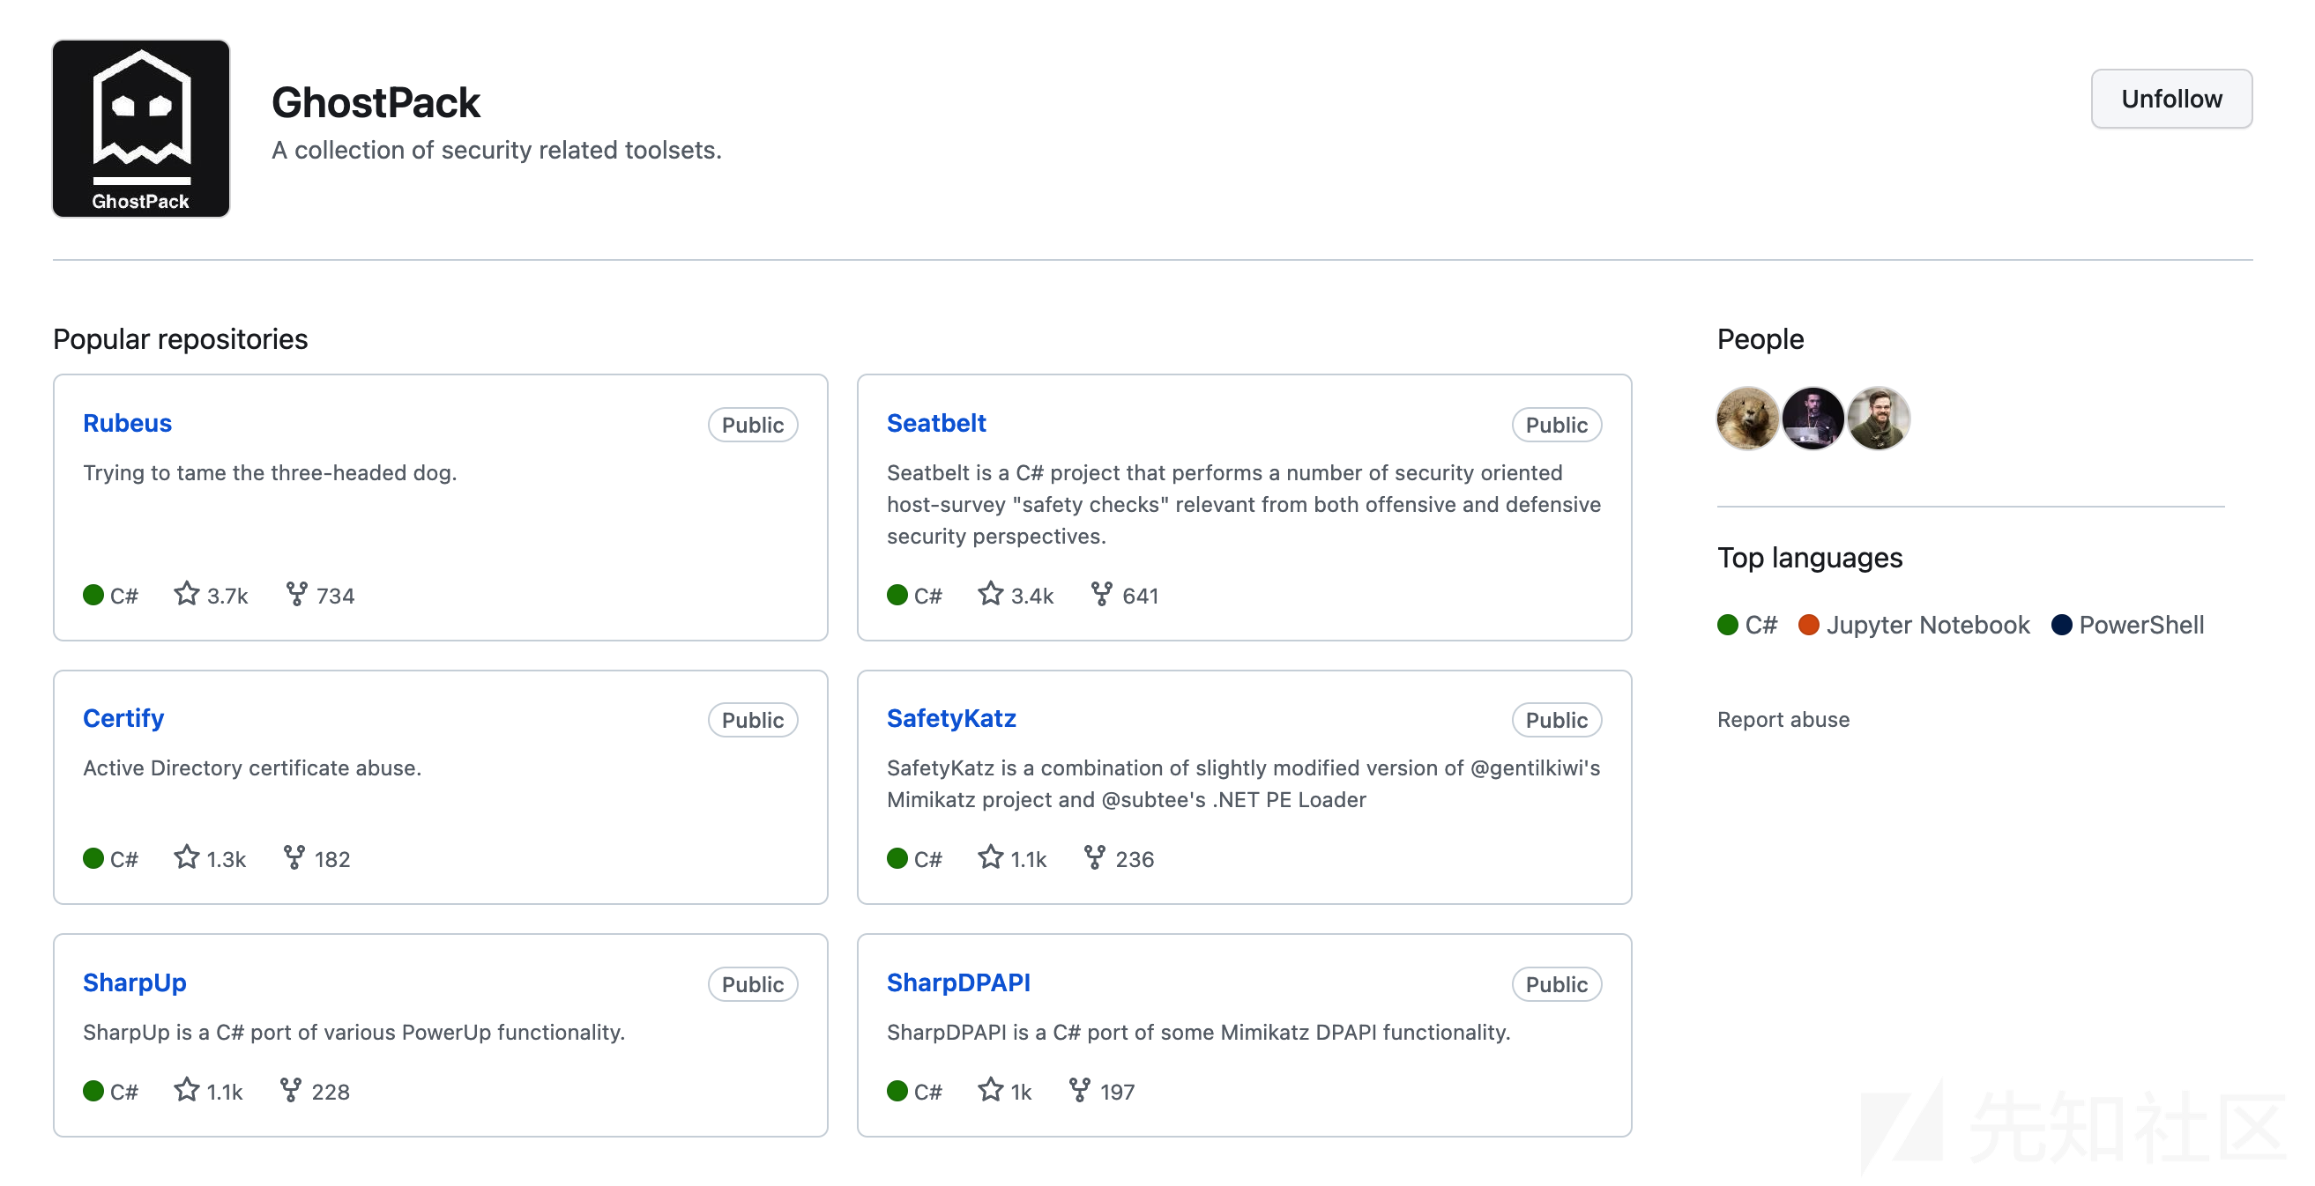Open the first member avatar under People
Screen dimensions: 2315x1186
pos(1747,418)
